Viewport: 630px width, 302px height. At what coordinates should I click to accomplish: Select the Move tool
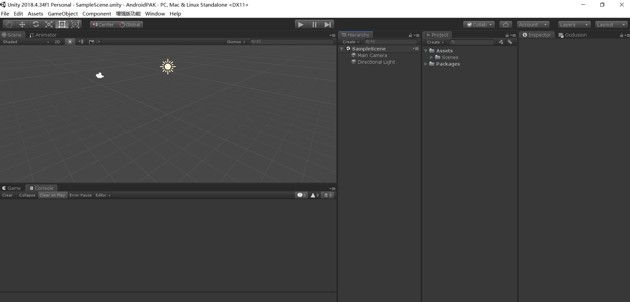tap(22, 24)
